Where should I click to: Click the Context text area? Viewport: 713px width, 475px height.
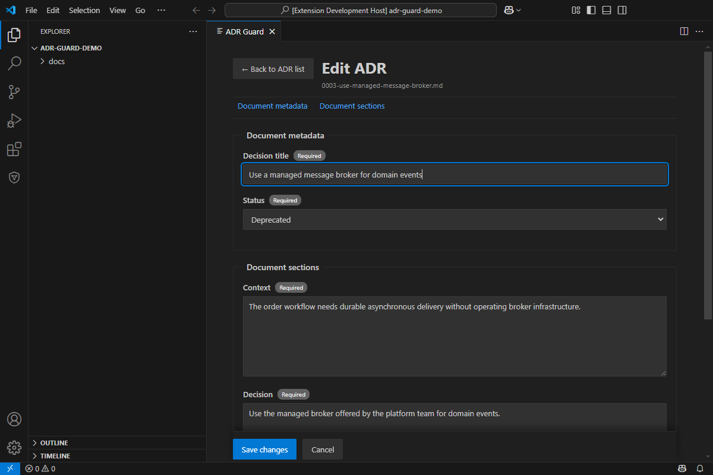pyautogui.click(x=455, y=336)
